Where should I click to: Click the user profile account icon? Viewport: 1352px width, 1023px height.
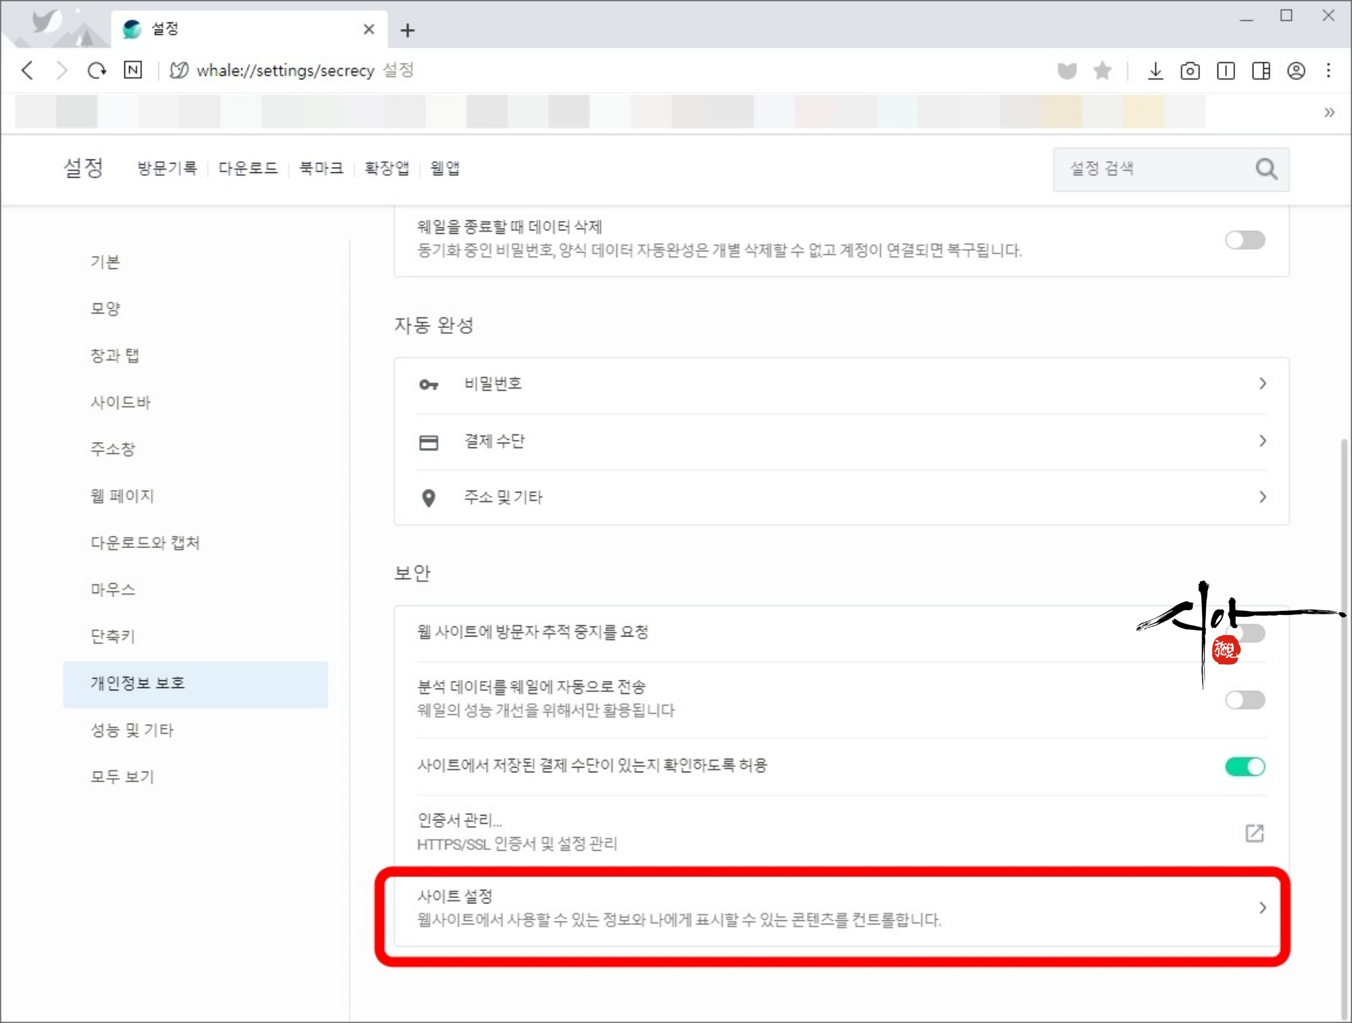[x=1296, y=71]
